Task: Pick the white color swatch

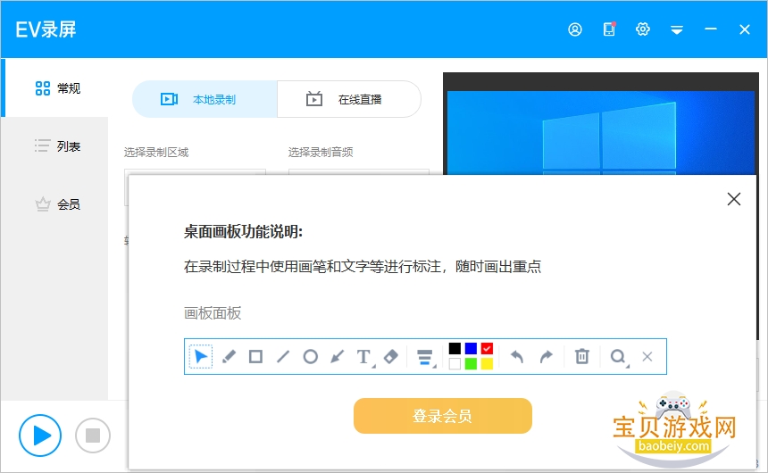Action: point(455,364)
